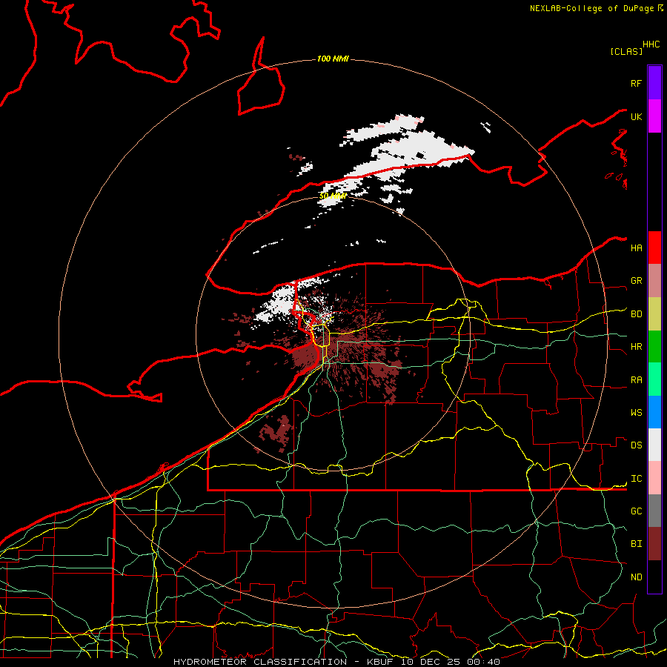Click the purple RF color swatch
Image resolution: width=667 pixels, height=667 pixels.
coord(654,82)
